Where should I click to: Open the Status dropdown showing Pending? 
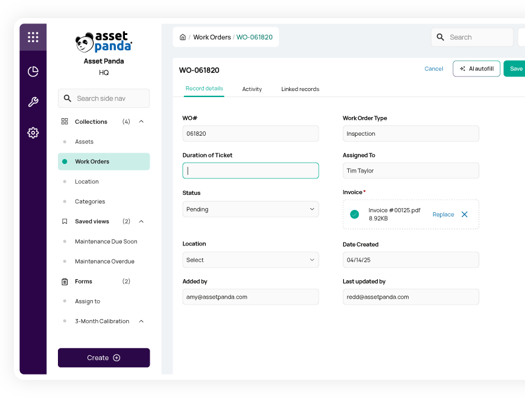point(250,209)
